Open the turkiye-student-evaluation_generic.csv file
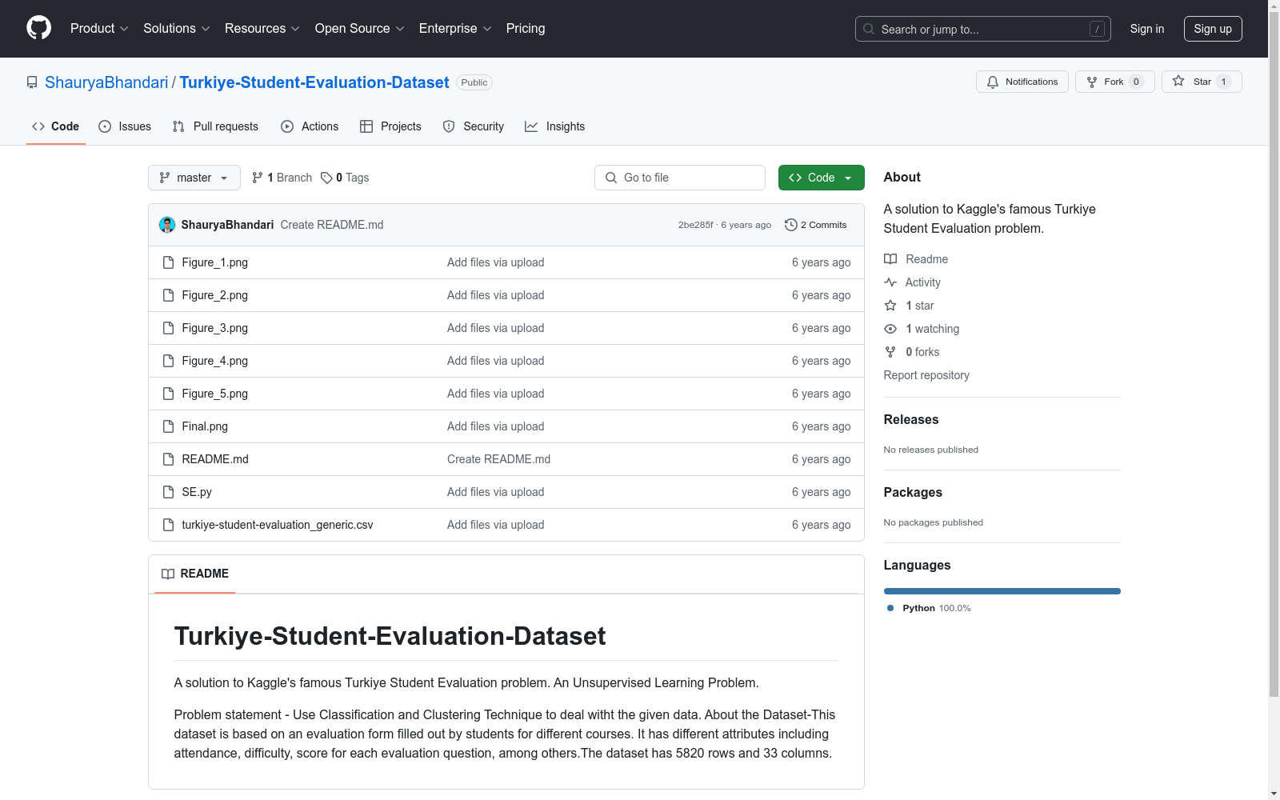This screenshot has height=800, width=1280. tap(277, 524)
